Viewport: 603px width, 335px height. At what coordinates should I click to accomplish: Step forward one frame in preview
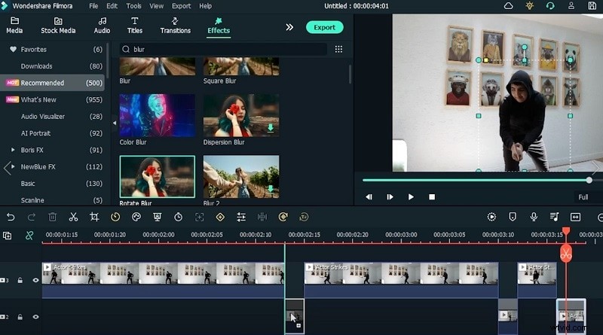pyautogui.click(x=390, y=196)
